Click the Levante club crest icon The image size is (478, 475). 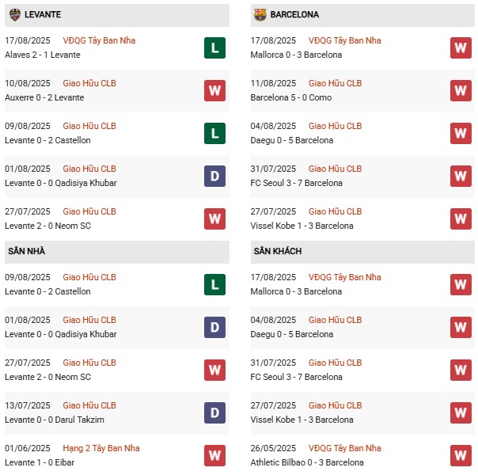click(15, 14)
